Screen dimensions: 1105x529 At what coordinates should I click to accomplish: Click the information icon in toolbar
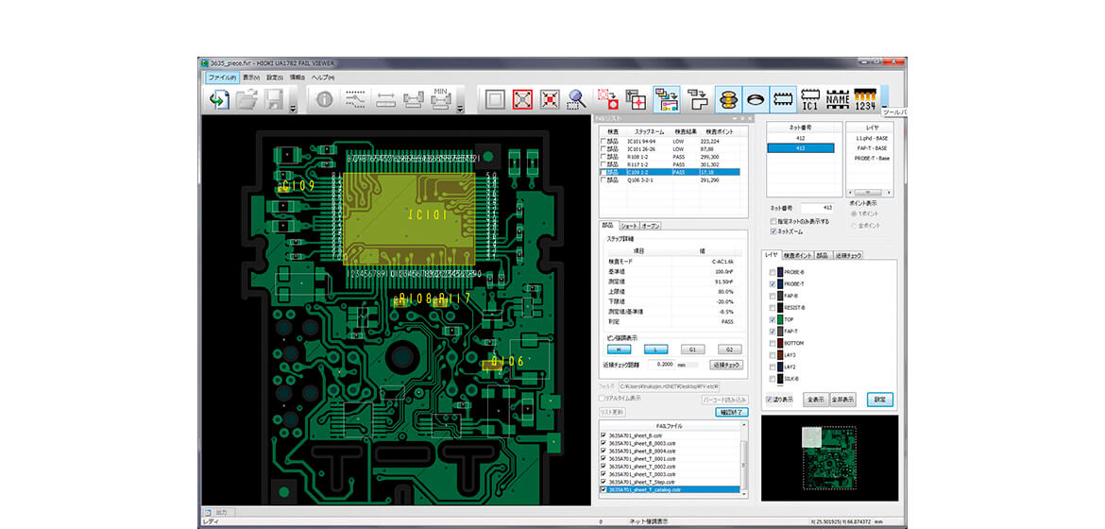point(324,99)
